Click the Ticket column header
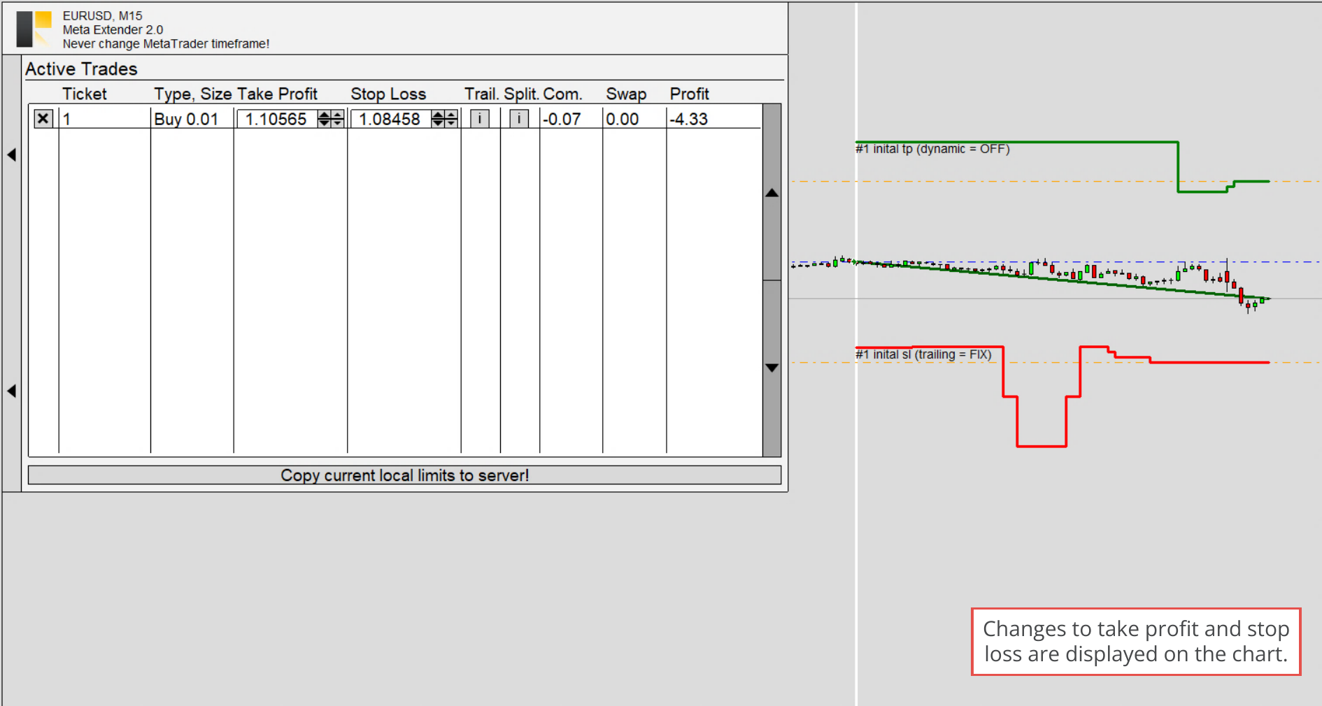This screenshot has height=706, width=1322. coord(85,94)
